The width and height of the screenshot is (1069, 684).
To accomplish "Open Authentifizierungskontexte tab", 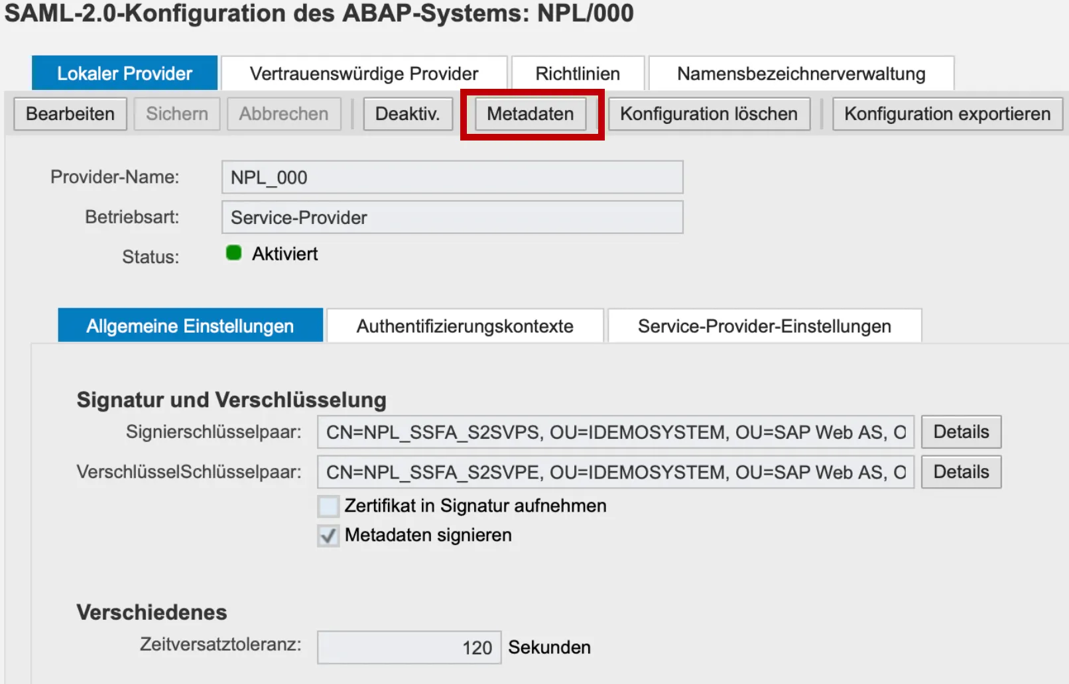I will pyautogui.click(x=465, y=326).
